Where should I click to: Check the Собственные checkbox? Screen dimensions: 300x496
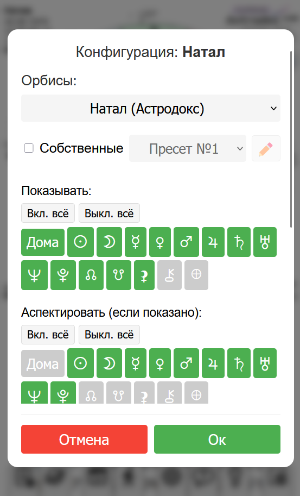(x=29, y=148)
